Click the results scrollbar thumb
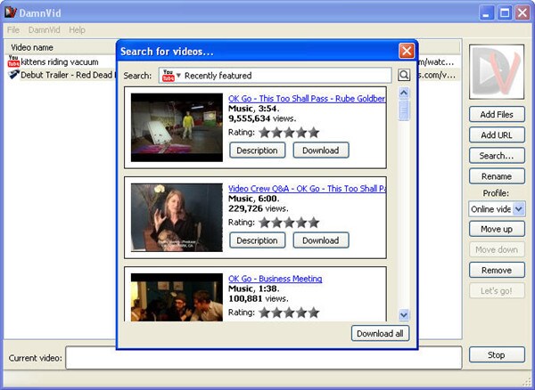535x390 pixels. tap(404, 110)
